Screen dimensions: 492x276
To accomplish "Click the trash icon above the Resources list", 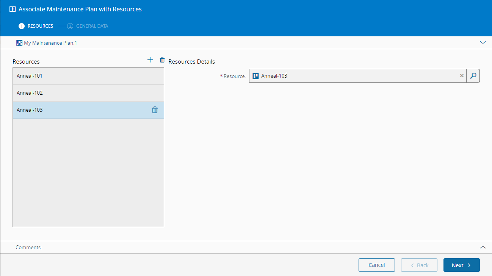I will pos(162,60).
